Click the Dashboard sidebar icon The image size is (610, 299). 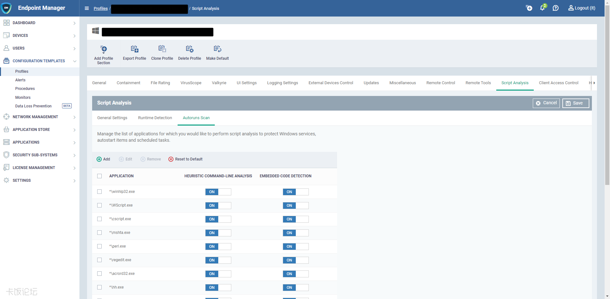coord(6,23)
